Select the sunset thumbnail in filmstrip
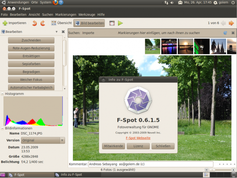This screenshot has width=237, height=178. pos(185,46)
